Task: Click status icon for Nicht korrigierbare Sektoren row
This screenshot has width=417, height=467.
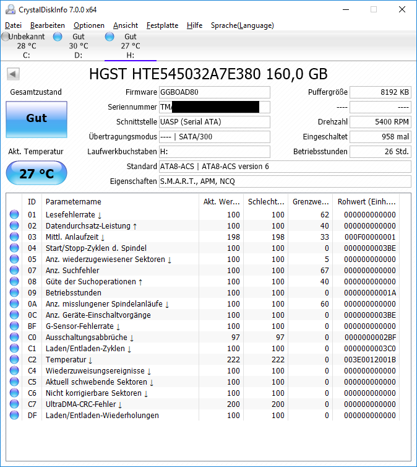Action: [x=14, y=393]
